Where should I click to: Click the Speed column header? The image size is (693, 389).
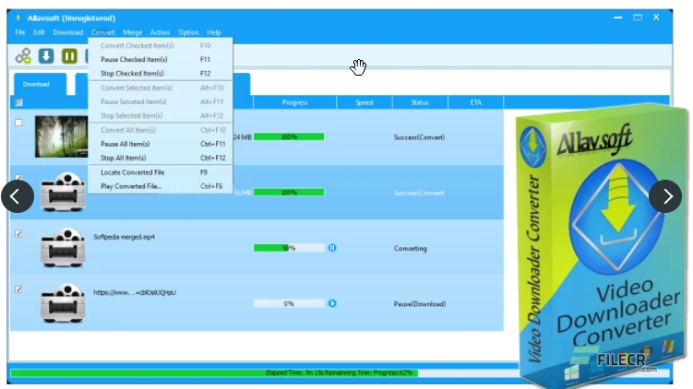pos(364,102)
